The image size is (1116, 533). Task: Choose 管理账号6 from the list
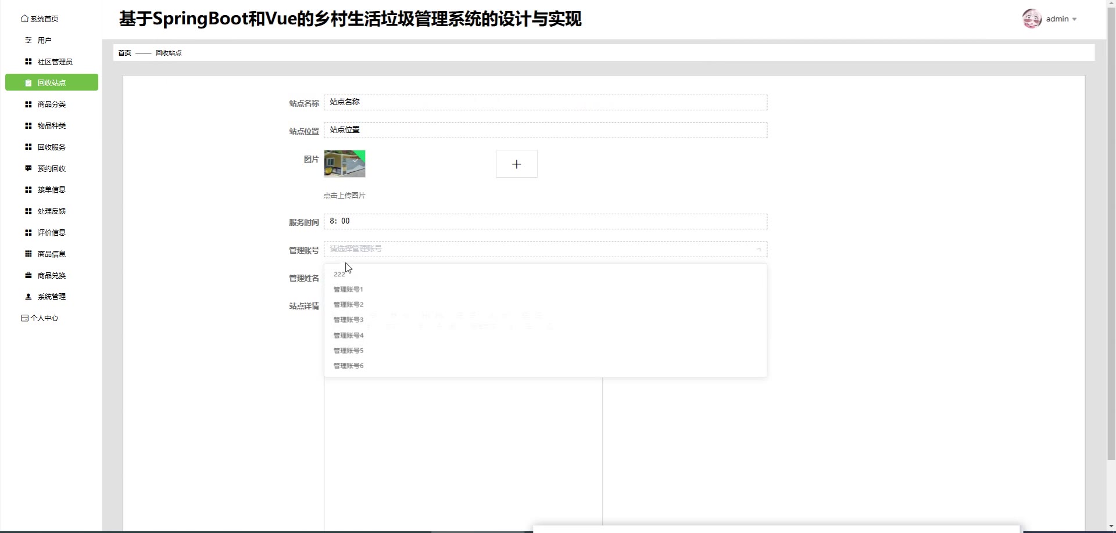pos(545,366)
